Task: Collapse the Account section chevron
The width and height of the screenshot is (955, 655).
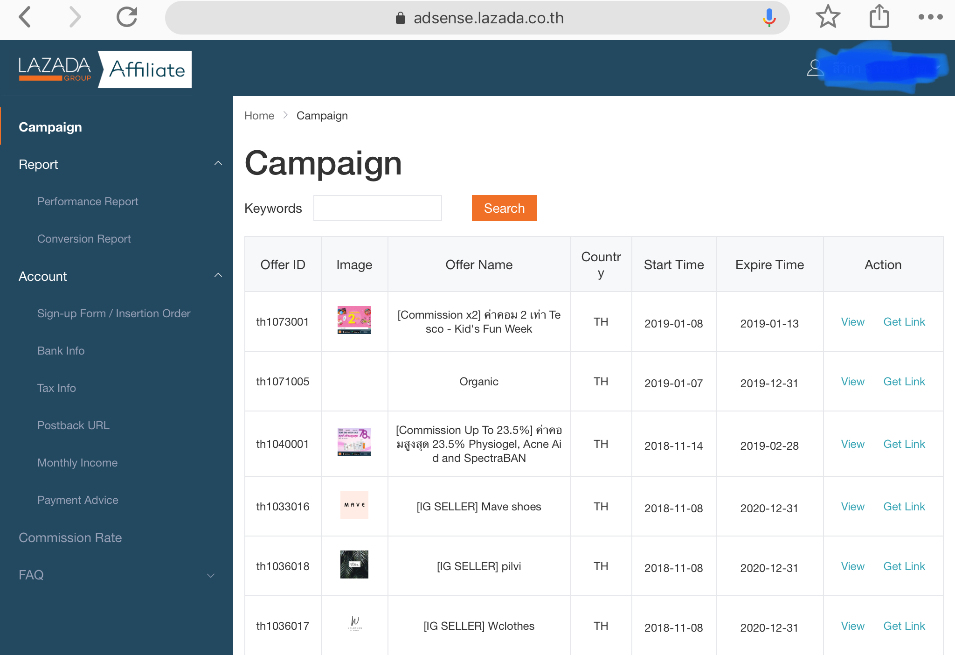Action: click(x=218, y=276)
